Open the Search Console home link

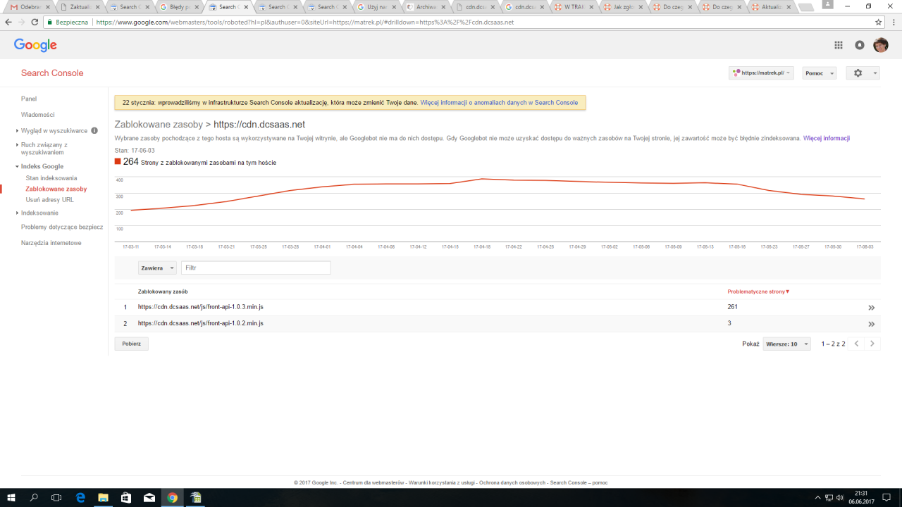pos(52,73)
